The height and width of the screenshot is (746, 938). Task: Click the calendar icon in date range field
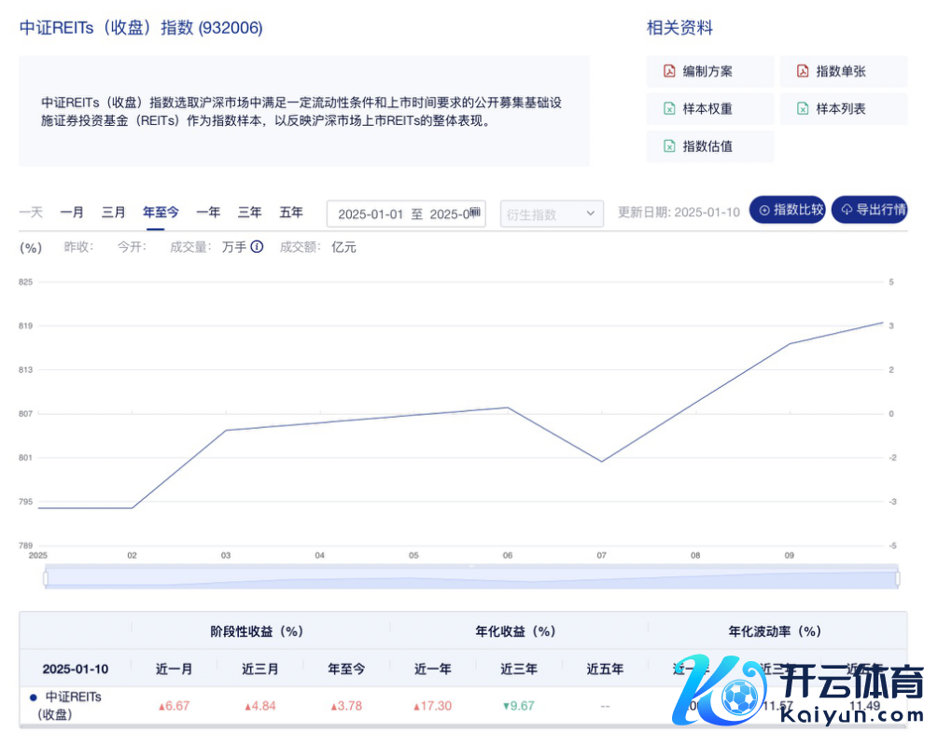pos(475,213)
